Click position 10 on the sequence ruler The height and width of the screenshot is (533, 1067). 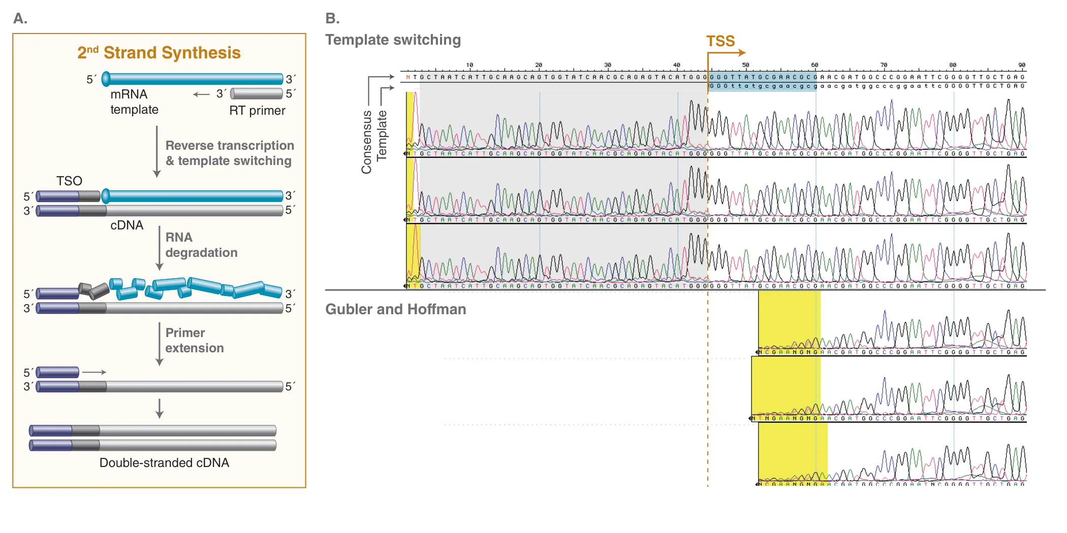click(469, 65)
